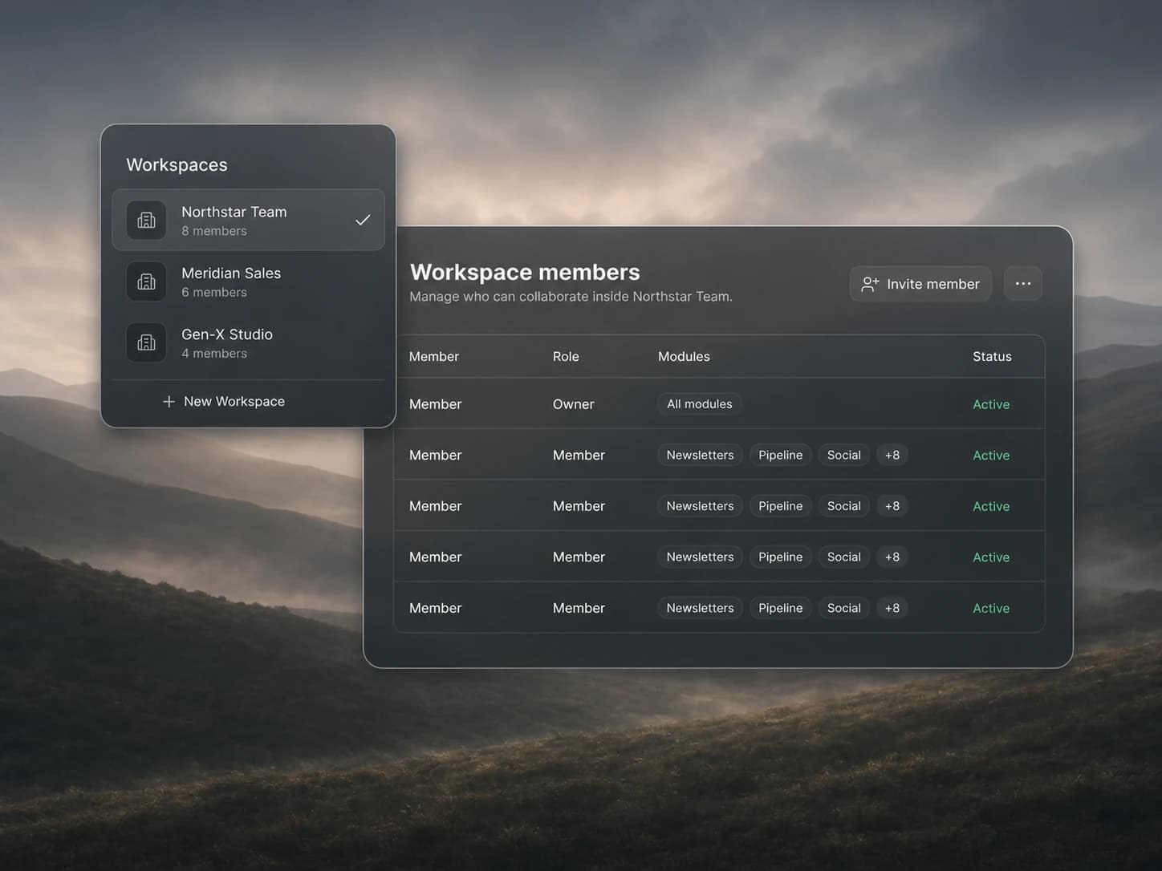The height and width of the screenshot is (871, 1162).
Task: Open the three-dot more options menu
Action: pos(1023,284)
